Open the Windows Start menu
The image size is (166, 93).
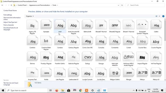point(3,90)
